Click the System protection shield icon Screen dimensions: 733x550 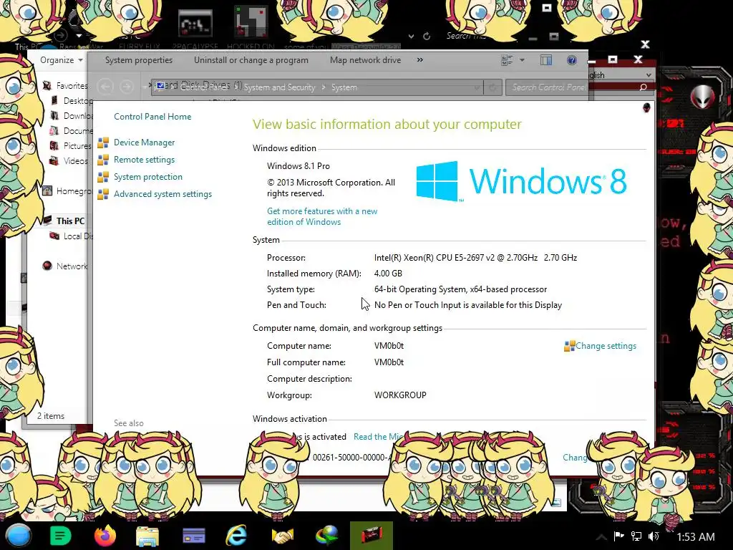(103, 178)
